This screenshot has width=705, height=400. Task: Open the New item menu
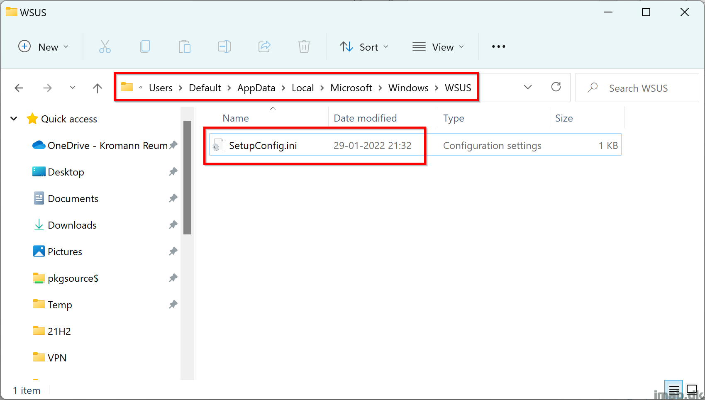pyautogui.click(x=43, y=47)
